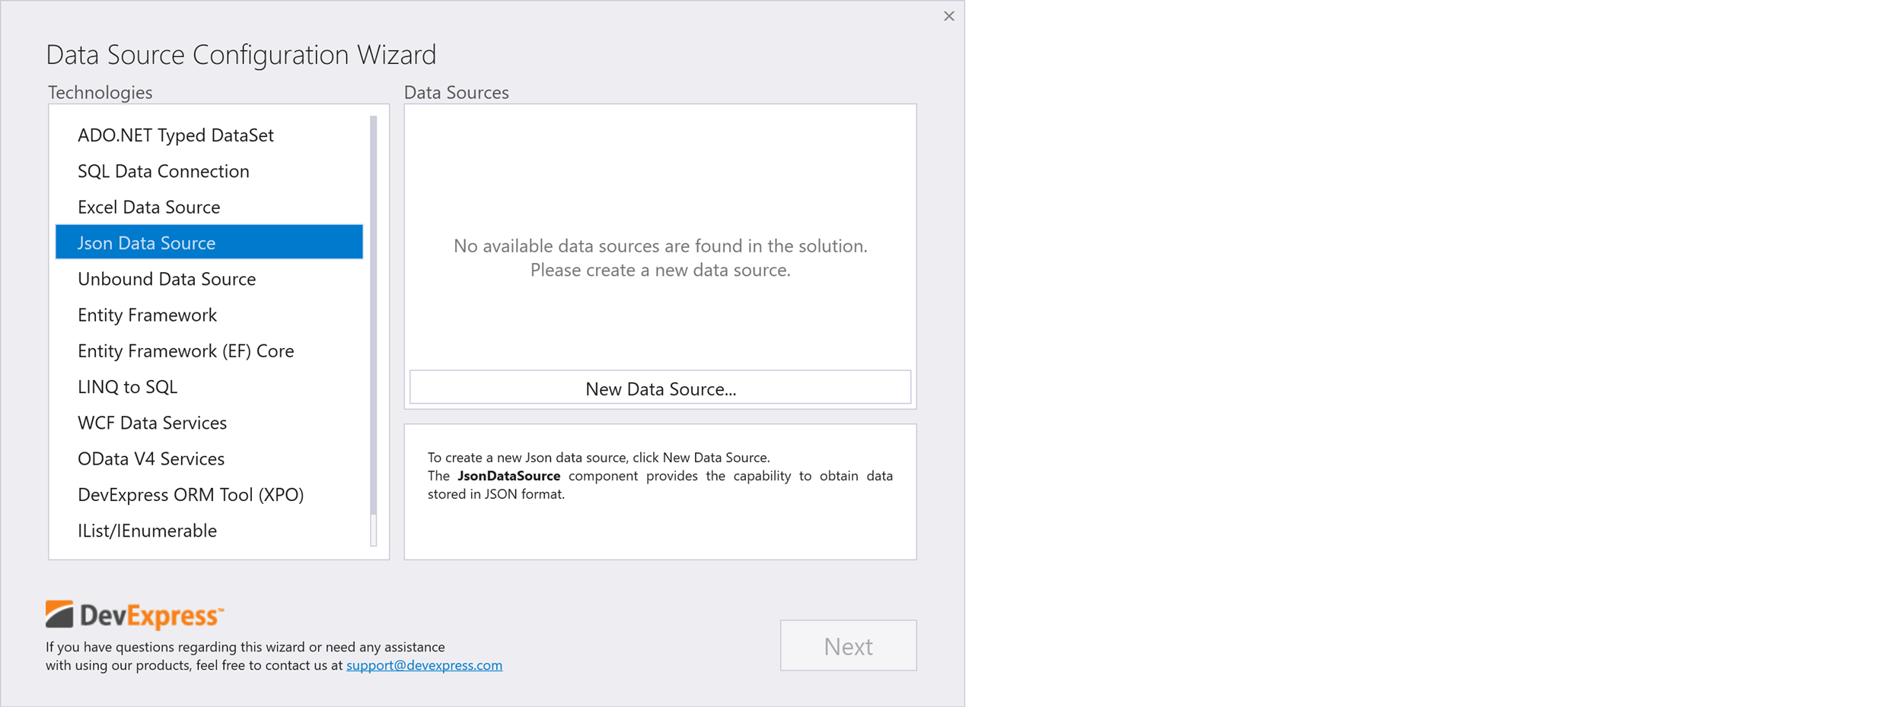Select the plain Entity Framework entry

click(x=209, y=314)
